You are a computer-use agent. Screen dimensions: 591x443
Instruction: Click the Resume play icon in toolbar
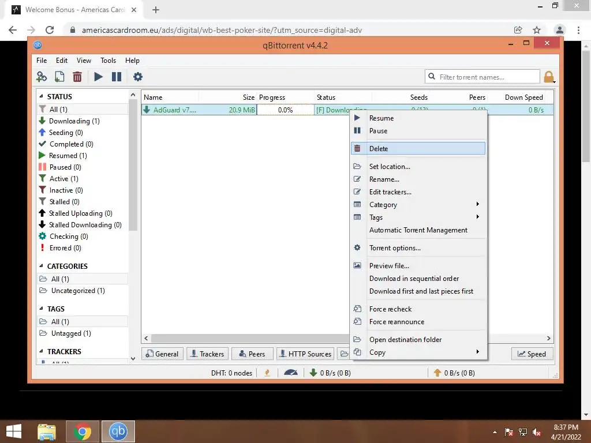point(98,77)
